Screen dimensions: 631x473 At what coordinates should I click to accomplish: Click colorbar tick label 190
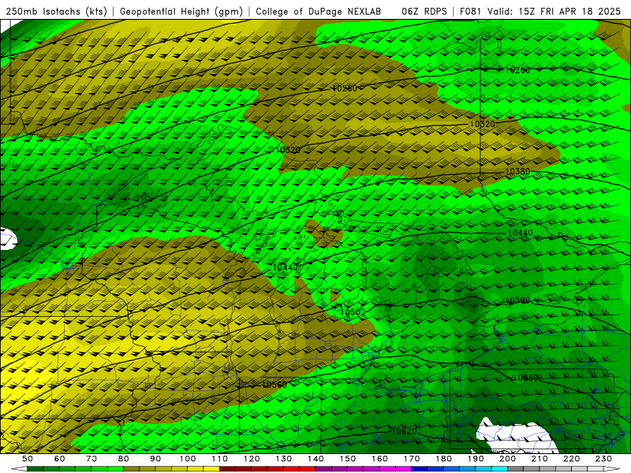pos(476,459)
